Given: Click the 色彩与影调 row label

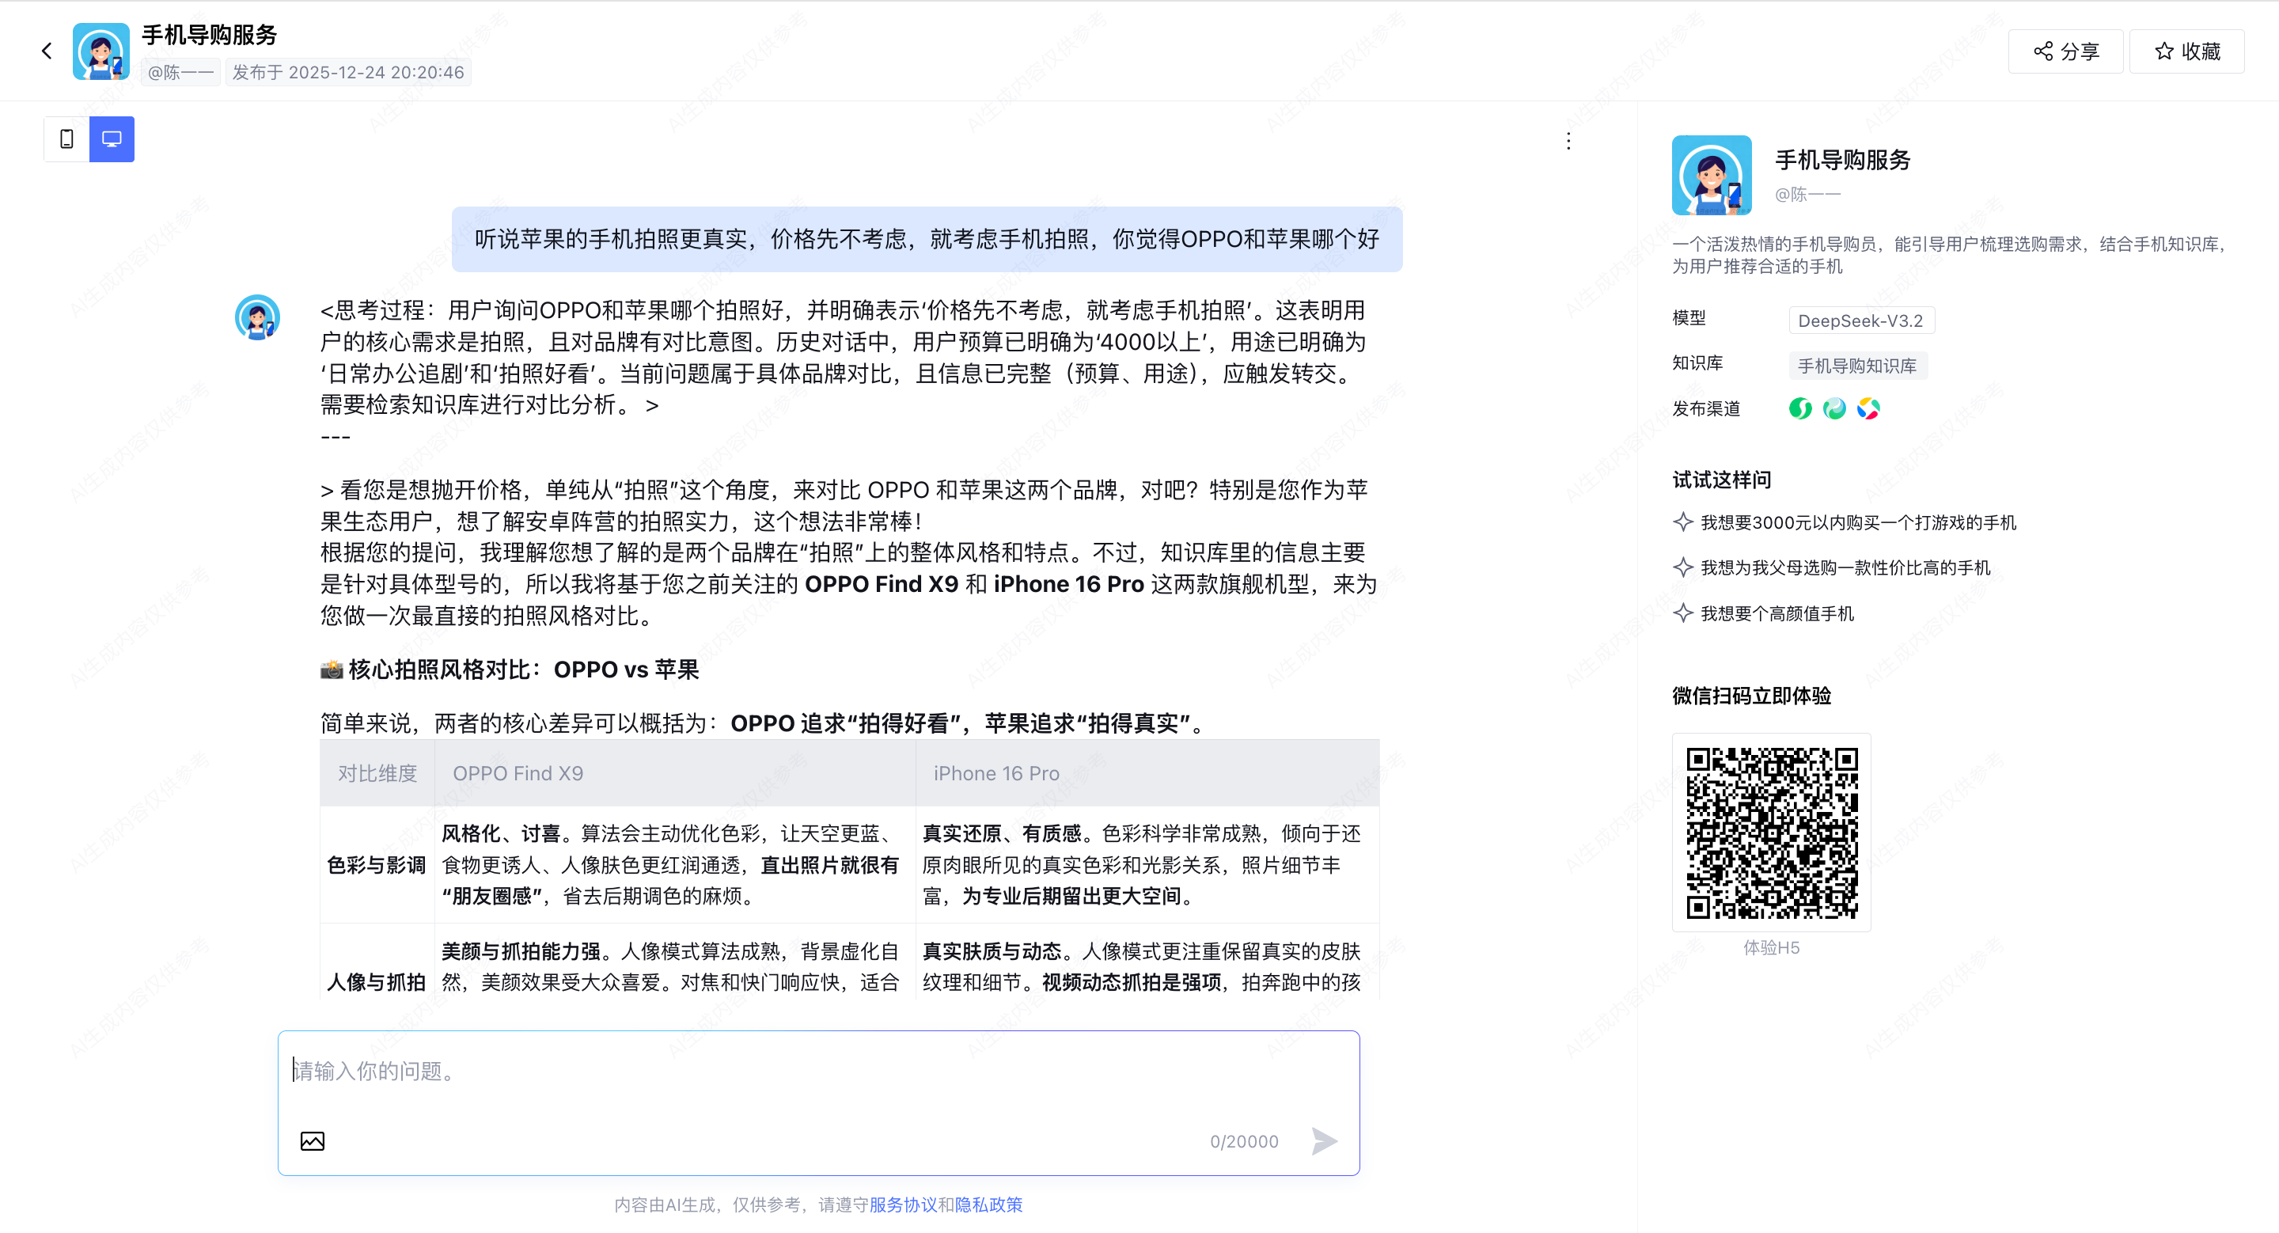Looking at the screenshot, I should pos(376,865).
